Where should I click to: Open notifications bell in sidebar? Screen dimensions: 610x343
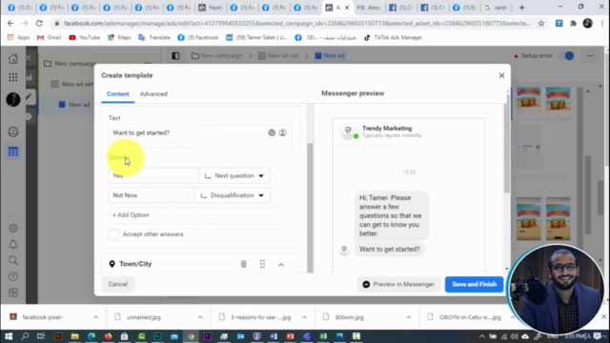tap(12, 244)
